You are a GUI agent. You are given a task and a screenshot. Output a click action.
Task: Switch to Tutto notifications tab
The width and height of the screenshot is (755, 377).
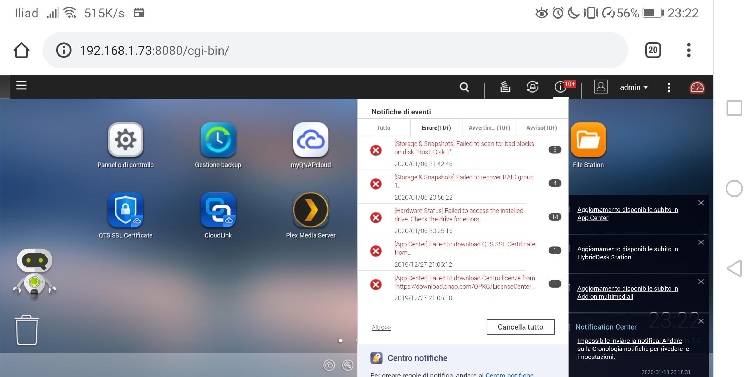click(x=383, y=128)
